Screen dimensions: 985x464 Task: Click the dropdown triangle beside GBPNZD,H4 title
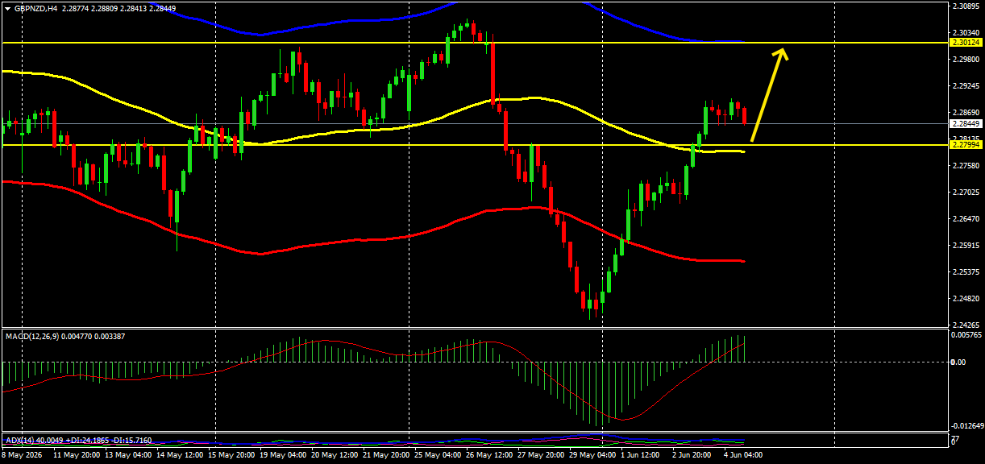tap(8, 9)
